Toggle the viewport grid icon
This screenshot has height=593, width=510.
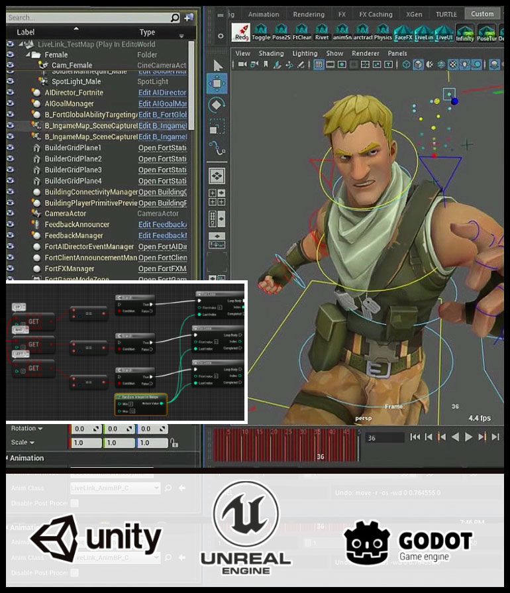tap(319, 65)
